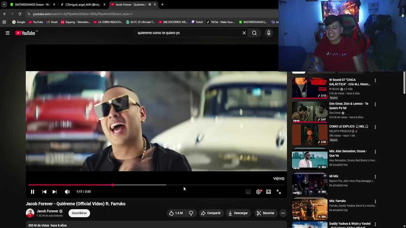This screenshot has width=406, height=228.
Task: Start voice search with the microphone
Action: pyautogui.click(x=269, y=33)
